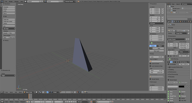Enable Lock to Cursor checkbox

(x=150, y=63)
